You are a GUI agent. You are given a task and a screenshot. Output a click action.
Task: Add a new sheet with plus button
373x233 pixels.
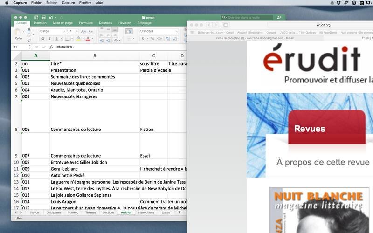pyautogui.click(x=179, y=212)
